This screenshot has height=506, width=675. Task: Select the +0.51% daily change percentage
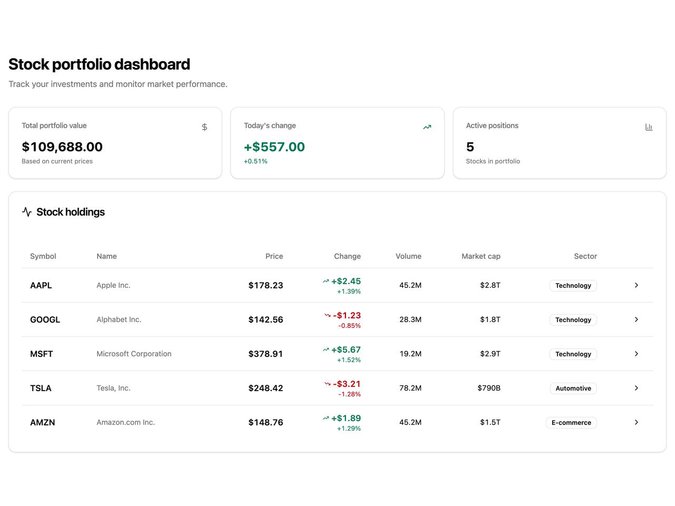256,161
